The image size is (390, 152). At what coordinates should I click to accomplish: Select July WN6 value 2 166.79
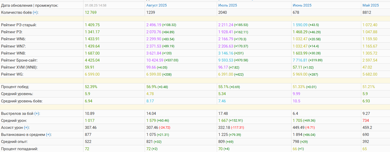tap(226, 39)
